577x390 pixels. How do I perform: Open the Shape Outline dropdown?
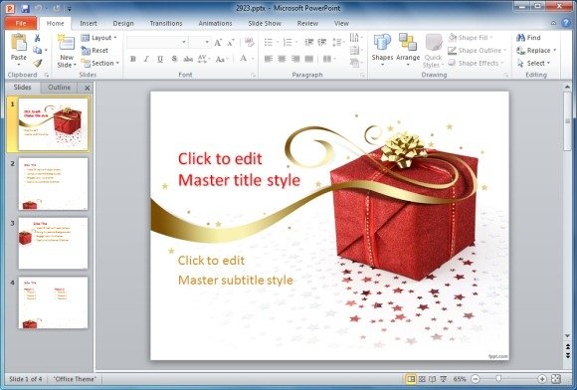point(478,51)
